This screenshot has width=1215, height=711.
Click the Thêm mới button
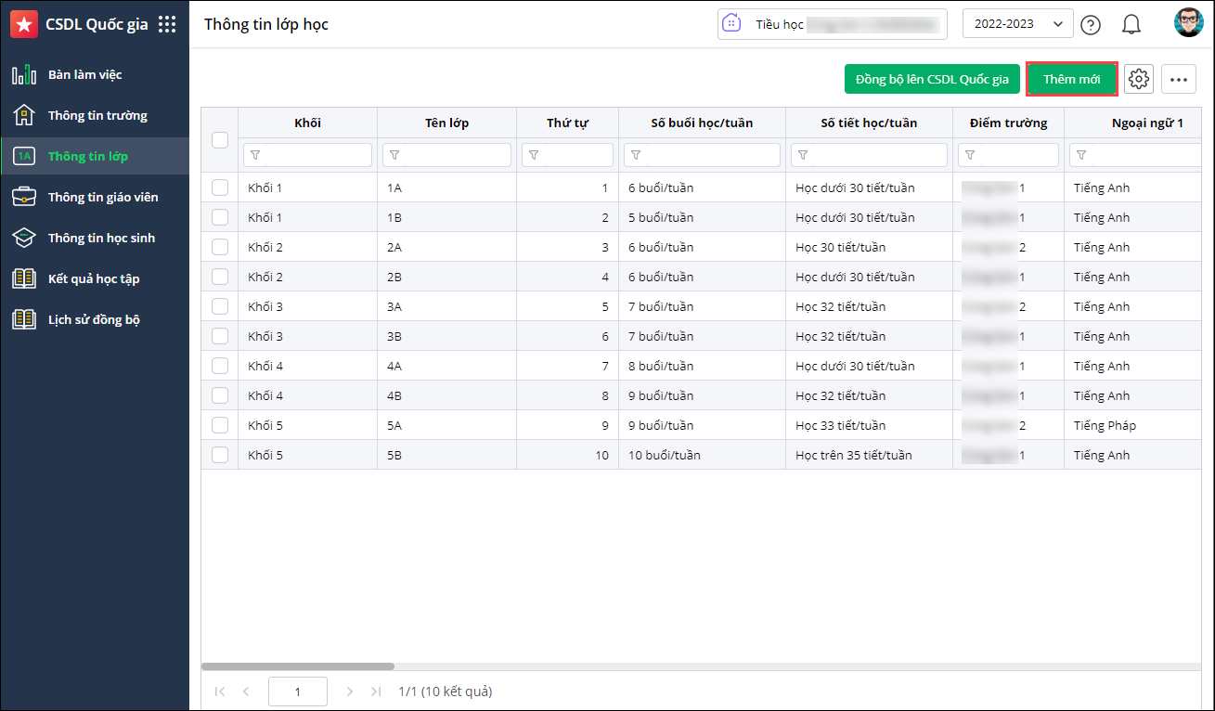pos(1071,80)
